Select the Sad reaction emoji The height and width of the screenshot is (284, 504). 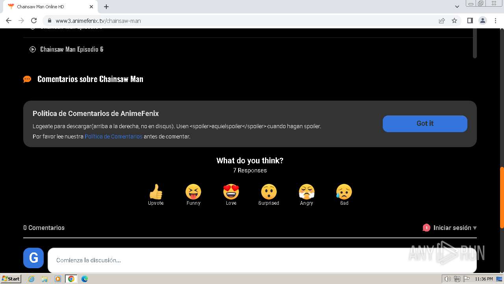[x=344, y=192]
